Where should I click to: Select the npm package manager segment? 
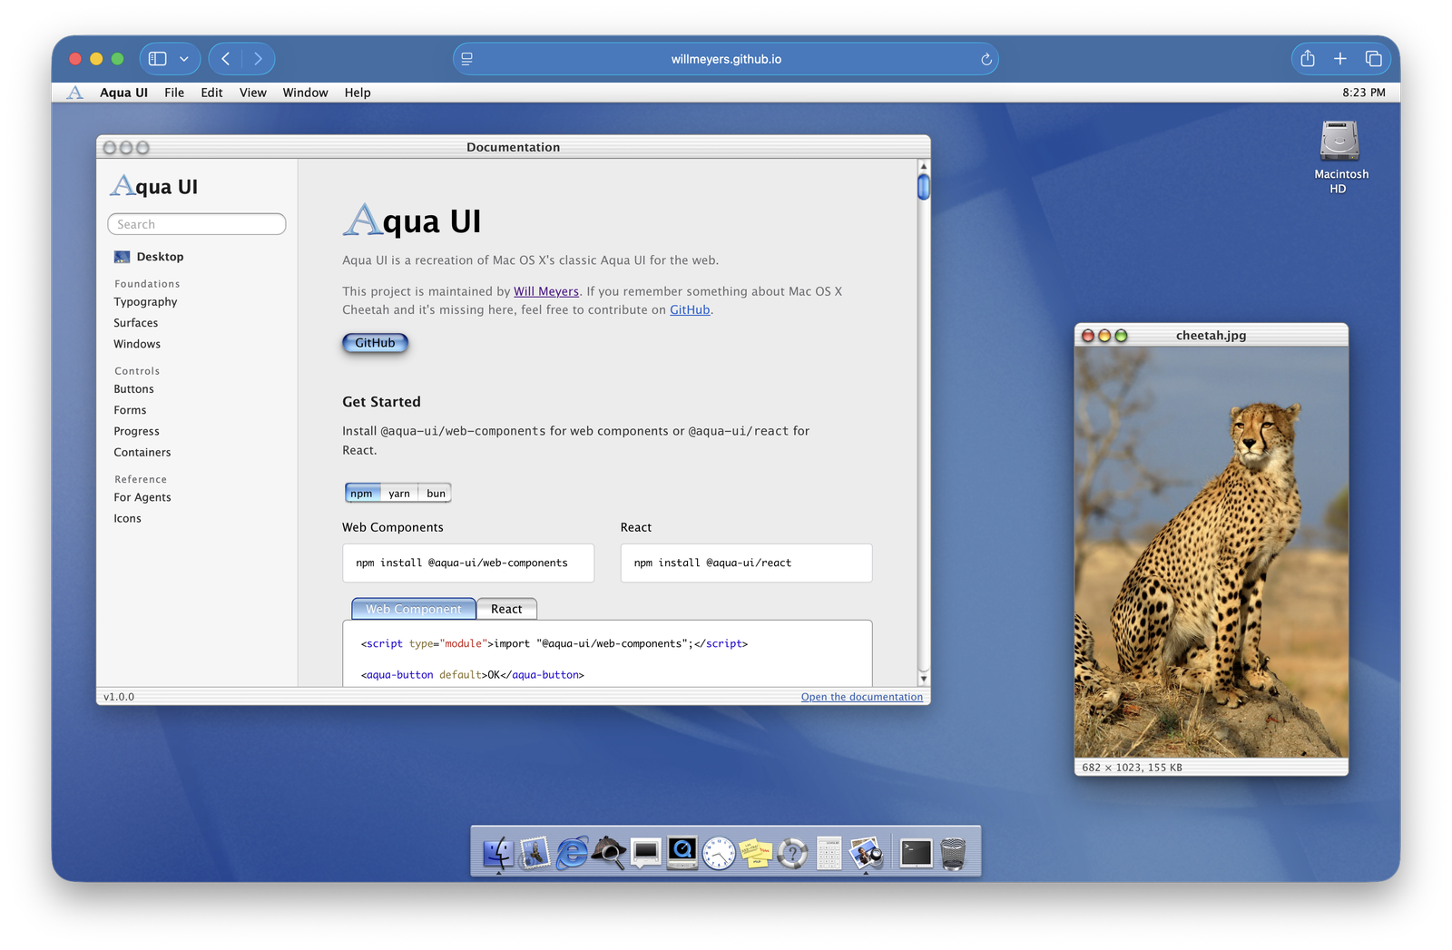click(362, 494)
